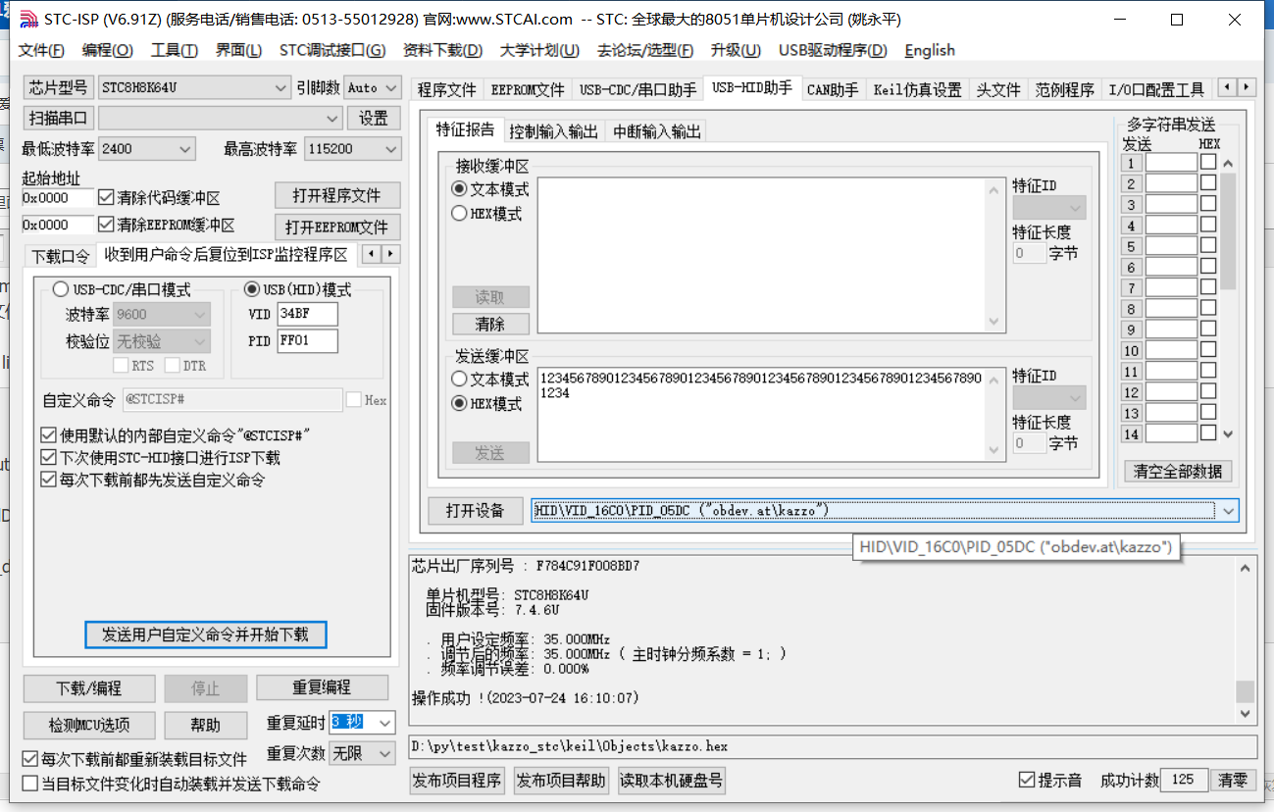Select USB-CDC/串口模式 radio button
The image size is (1274, 812).
(x=61, y=289)
